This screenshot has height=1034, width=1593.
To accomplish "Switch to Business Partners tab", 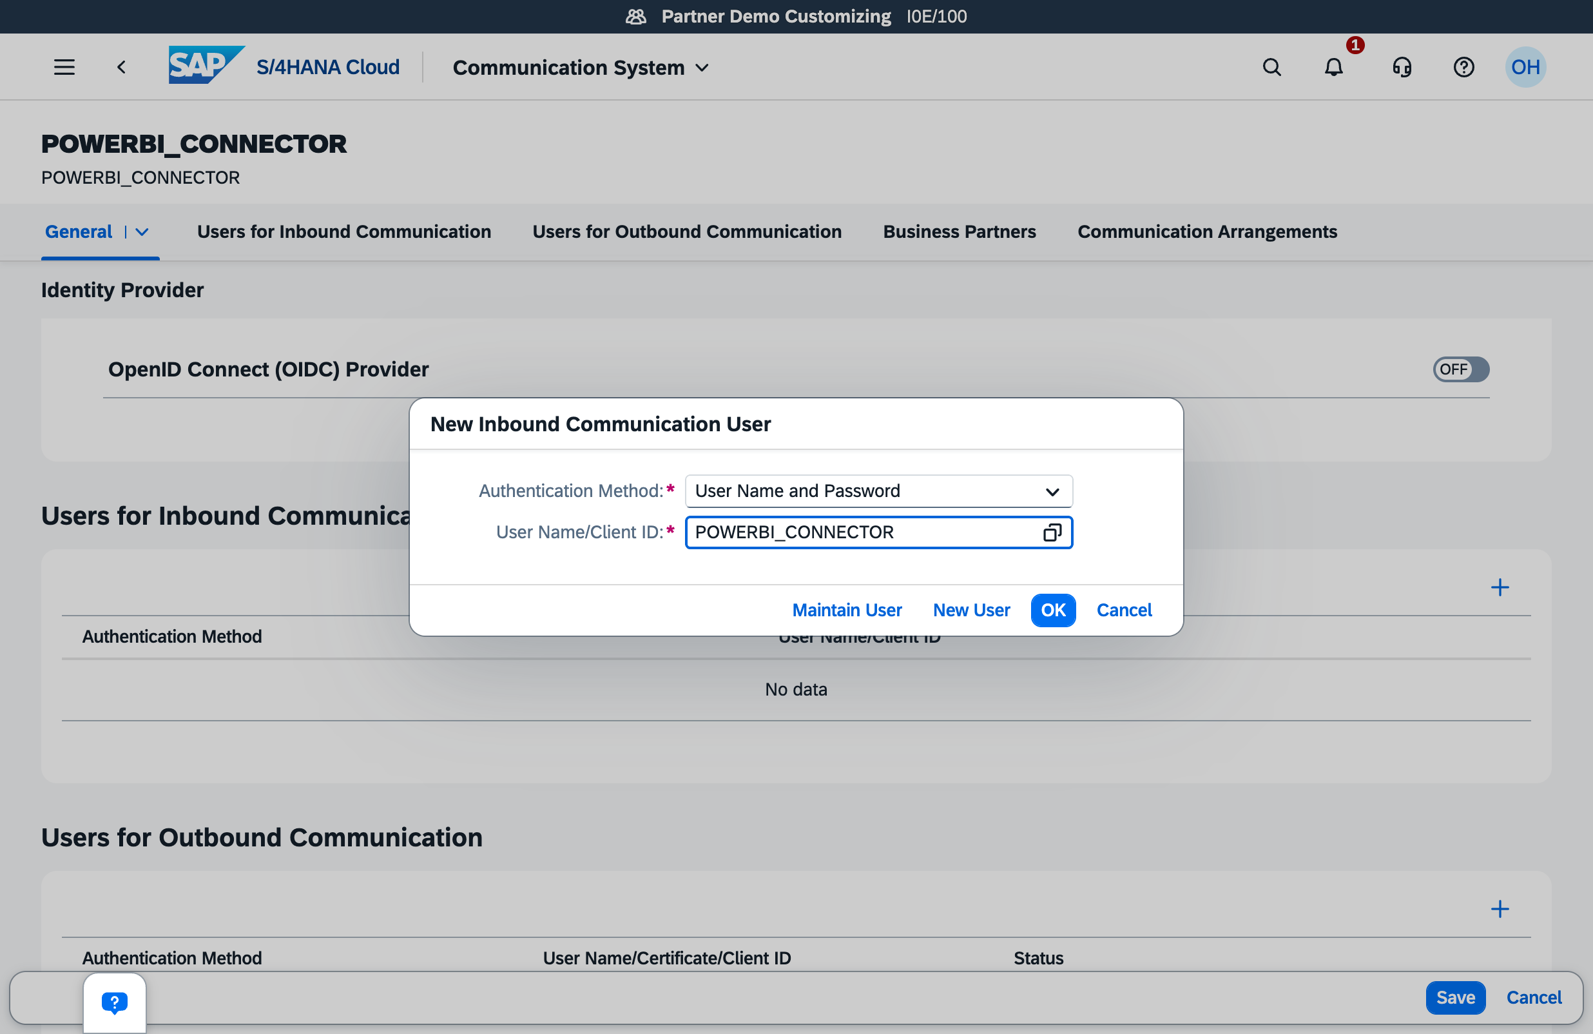I will 959,231.
